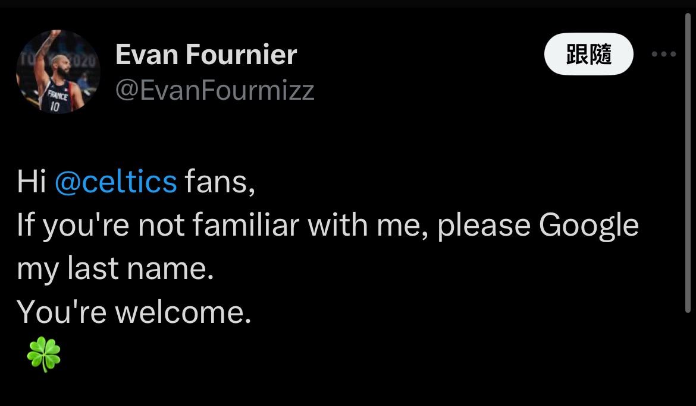Screen dimensions: 696x406
Task: Click the France jersey in the avatar
Action: tap(56, 100)
